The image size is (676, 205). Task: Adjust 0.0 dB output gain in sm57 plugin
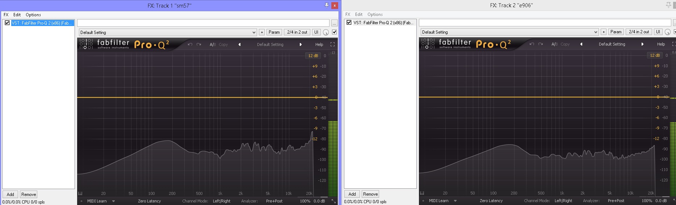[x=319, y=201]
